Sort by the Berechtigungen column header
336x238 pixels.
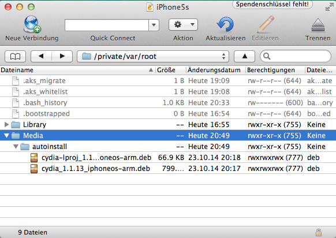click(275, 70)
